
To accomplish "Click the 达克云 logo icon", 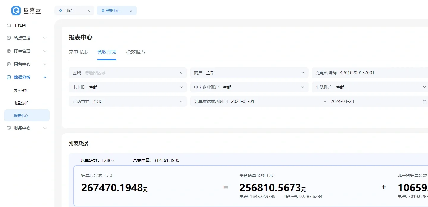I will (x=16, y=10).
